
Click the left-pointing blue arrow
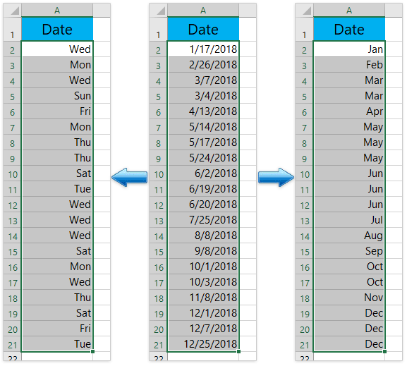click(130, 177)
